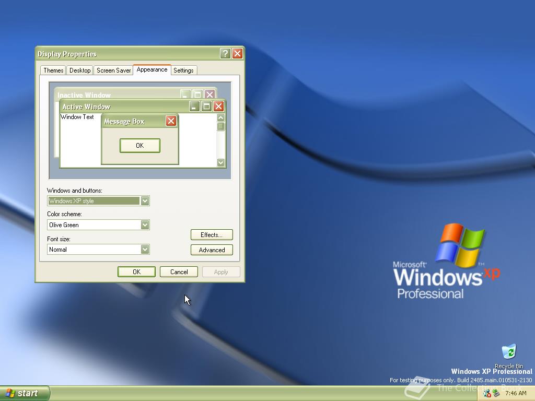Click Active Window's maximize icon in preview
Image resolution: width=535 pixels, height=401 pixels.
coord(206,107)
